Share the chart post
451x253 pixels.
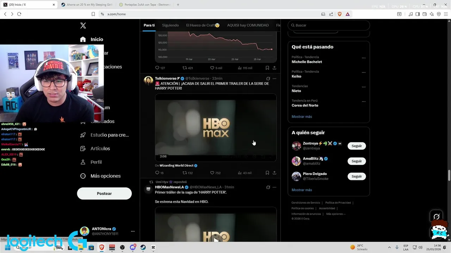274,68
